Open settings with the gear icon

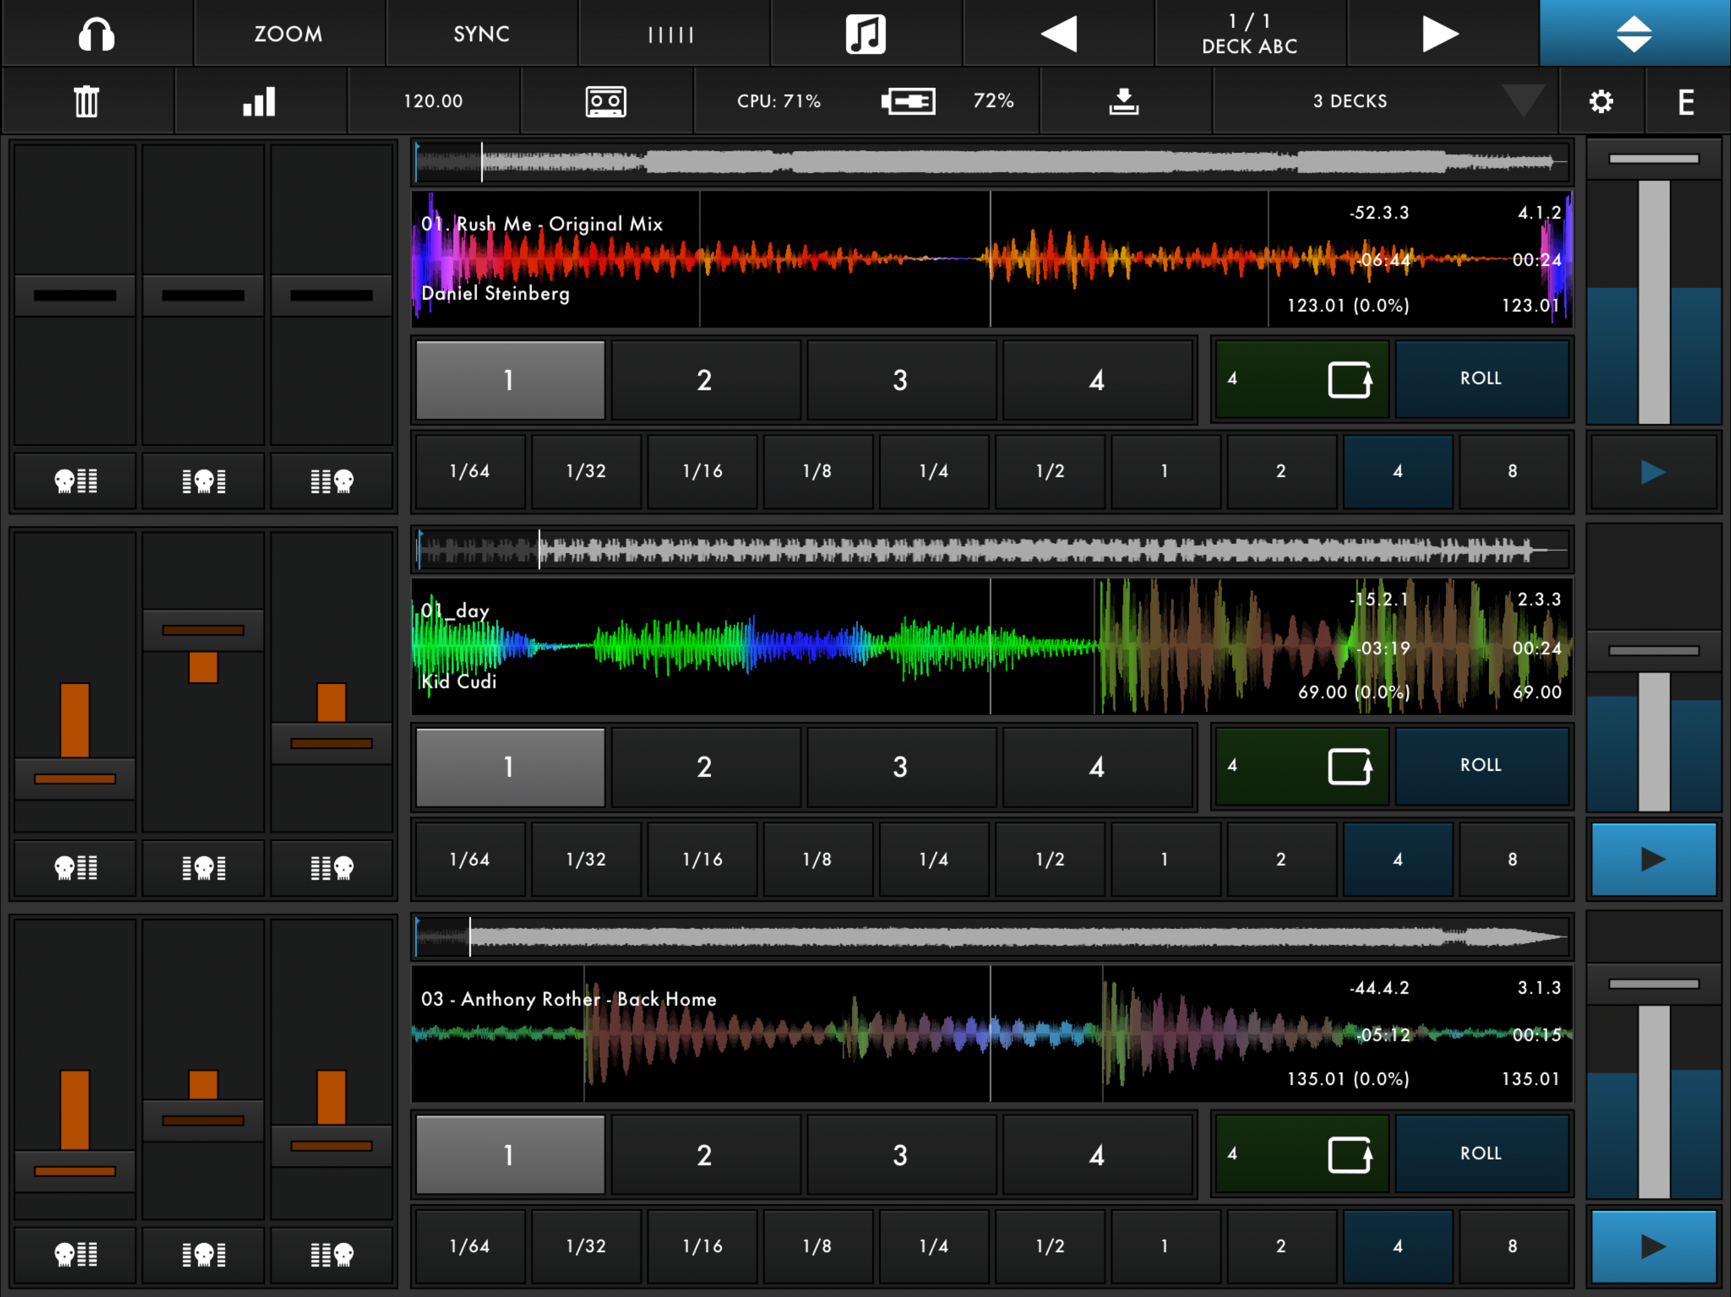click(1601, 101)
